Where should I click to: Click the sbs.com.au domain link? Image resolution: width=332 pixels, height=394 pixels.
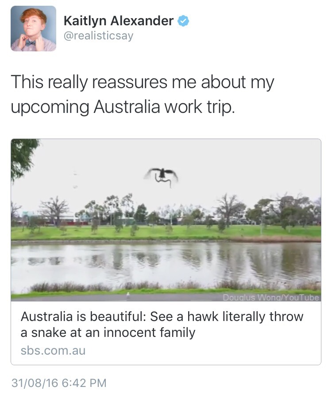(x=53, y=351)
